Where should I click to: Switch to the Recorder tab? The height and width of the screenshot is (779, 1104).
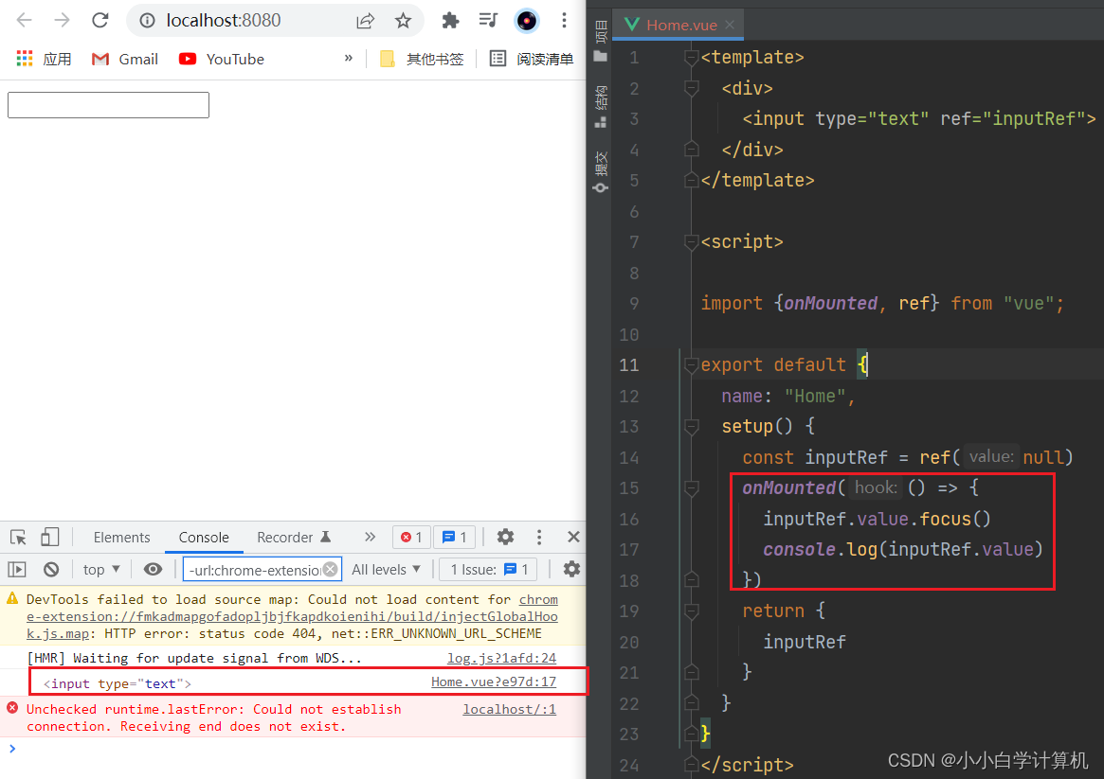pos(294,537)
